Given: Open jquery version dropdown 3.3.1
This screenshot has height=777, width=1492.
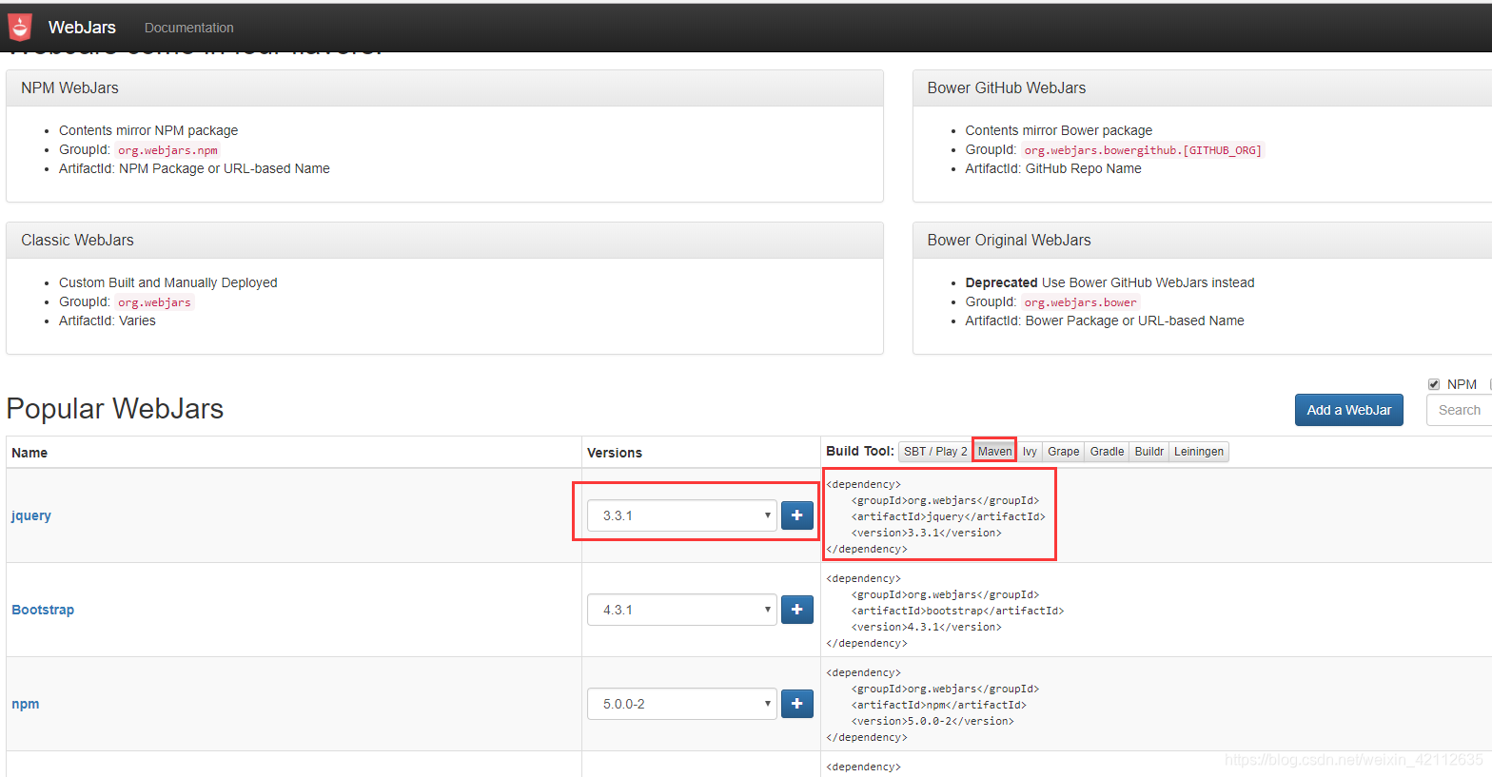Looking at the screenshot, I should click(x=681, y=515).
